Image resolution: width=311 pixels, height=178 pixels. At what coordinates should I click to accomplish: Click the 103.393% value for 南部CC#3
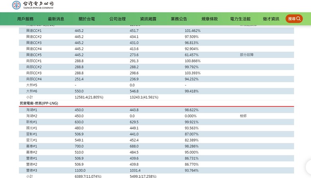(193, 73)
